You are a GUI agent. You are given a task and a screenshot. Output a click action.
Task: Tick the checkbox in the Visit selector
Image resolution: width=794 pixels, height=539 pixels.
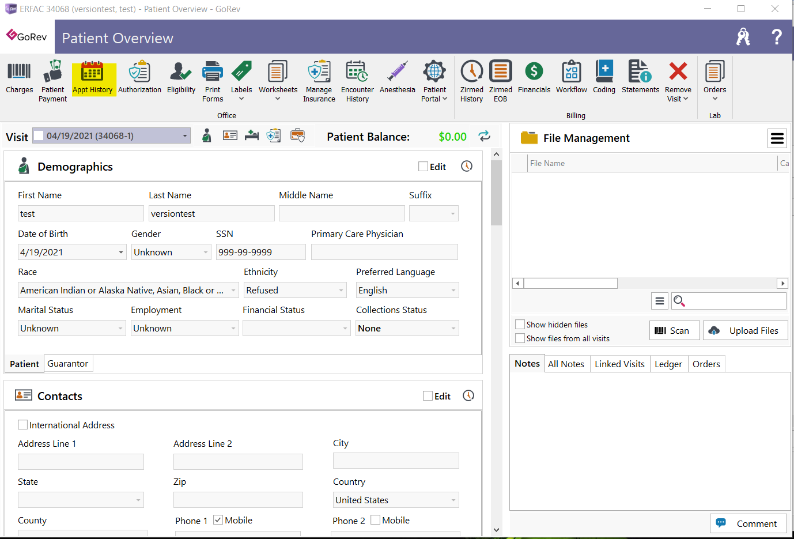coord(39,135)
